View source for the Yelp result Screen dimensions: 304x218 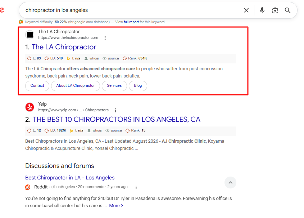(114, 130)
